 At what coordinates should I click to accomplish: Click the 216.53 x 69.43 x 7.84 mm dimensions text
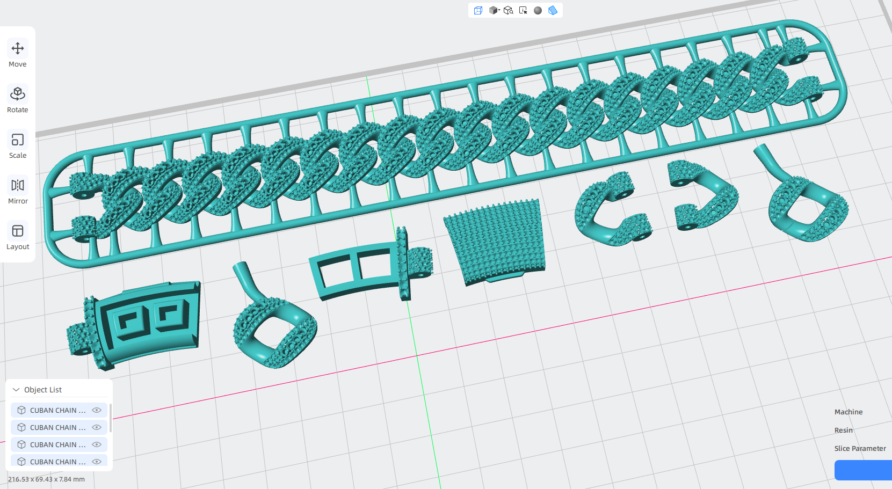pyautogui.click(x=46, y=479)
